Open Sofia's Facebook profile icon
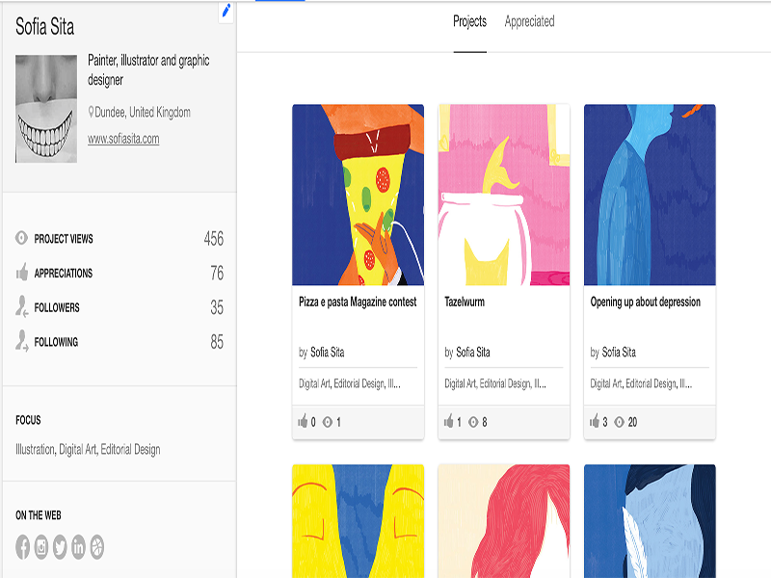 22,547
